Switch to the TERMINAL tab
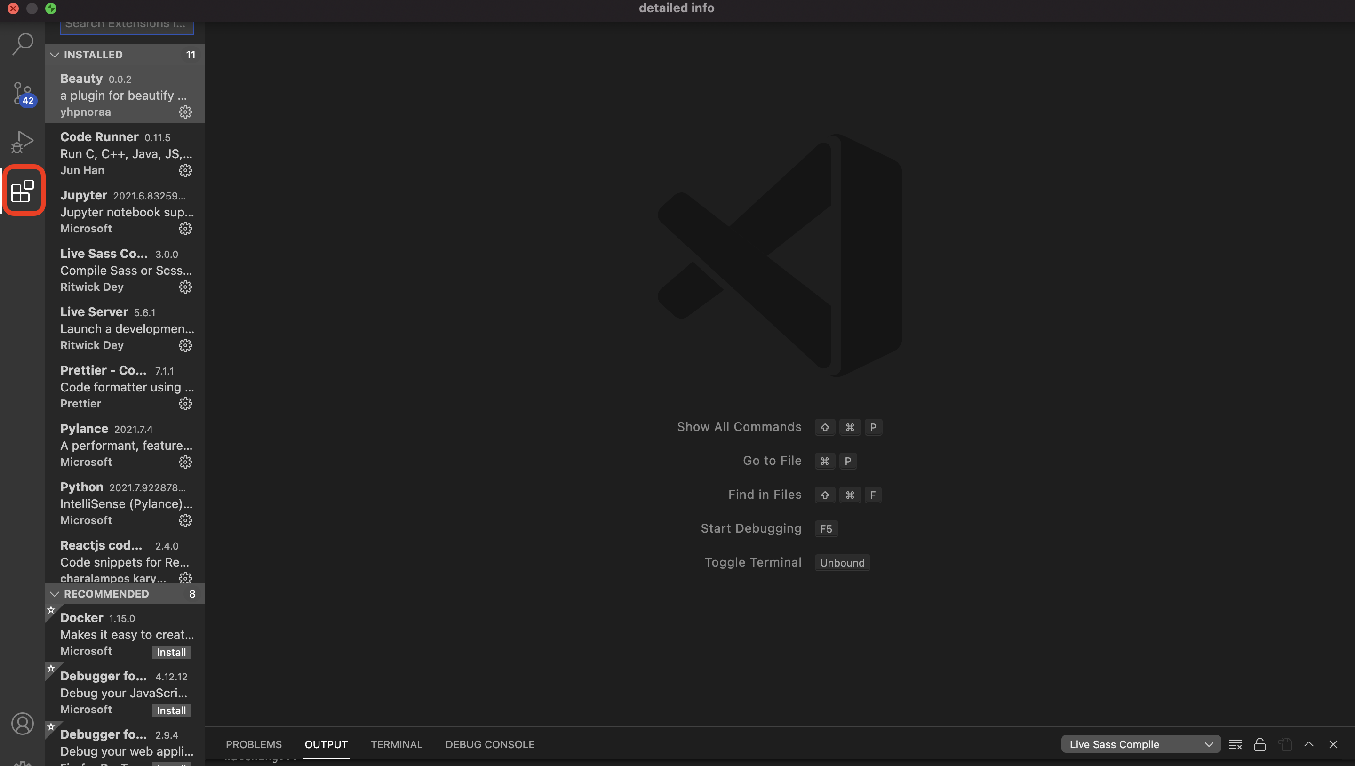 396,744
